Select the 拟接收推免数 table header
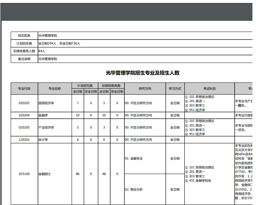 pyautogui.click(x=111, y=86)
